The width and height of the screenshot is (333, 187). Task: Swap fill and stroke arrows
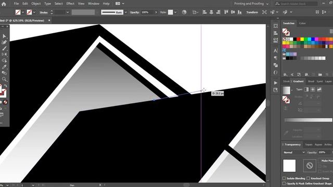click(6, 86)
